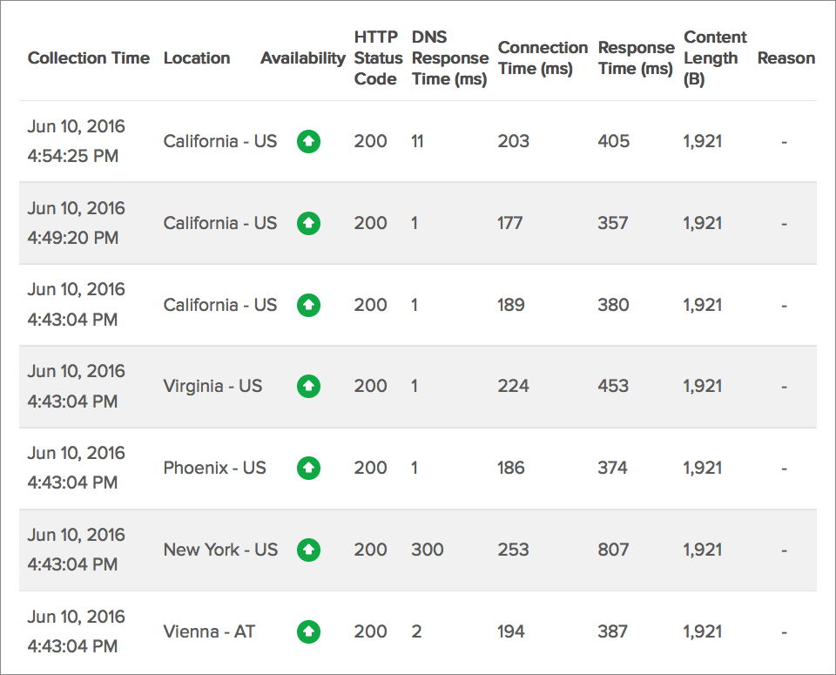The height and width of the screenshot is (675, 836).
Task: Click the green icon beside the 4:43:04 PM California entry
Action: 308,305
